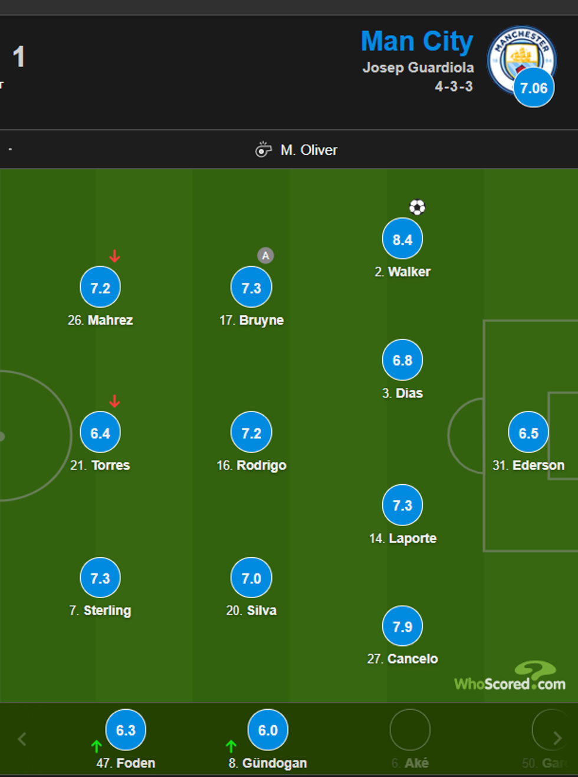The width and height of the screenshot is (578, 777).
Task: Select substitute Foden's 6.3 rating
Action: (x=126, y=730)
